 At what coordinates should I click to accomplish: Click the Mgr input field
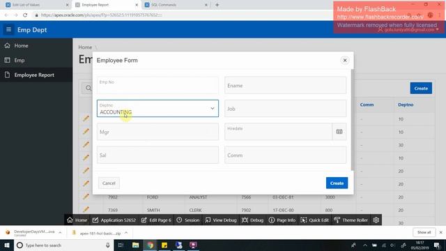pyautogui.click(x=157, y=132)
